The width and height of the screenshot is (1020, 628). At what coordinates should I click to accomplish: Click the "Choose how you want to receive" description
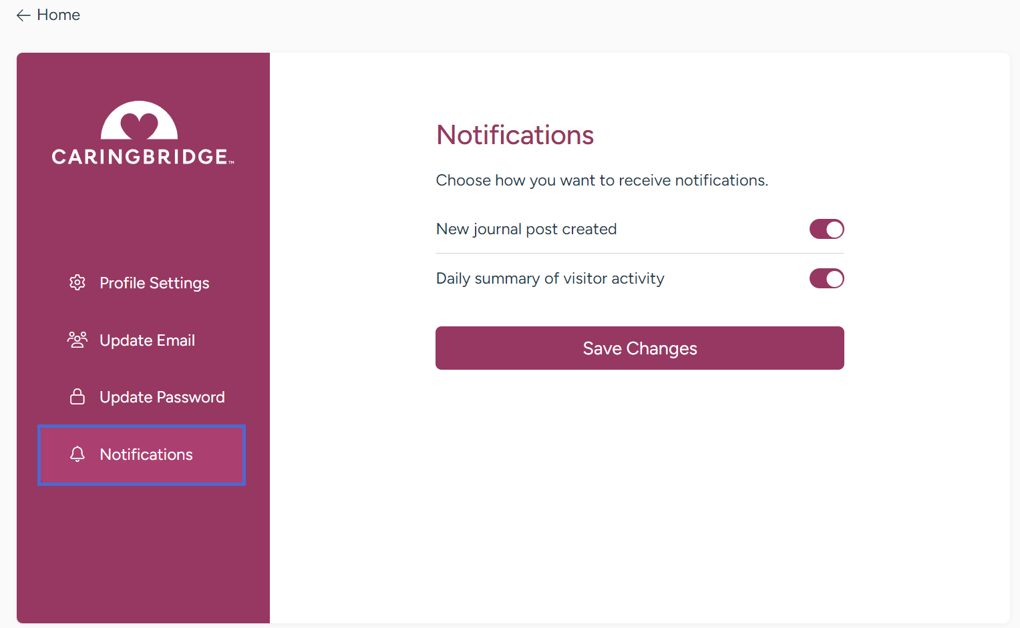click(x=601, y=180)
